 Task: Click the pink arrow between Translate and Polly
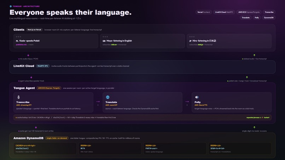(187, 102)
